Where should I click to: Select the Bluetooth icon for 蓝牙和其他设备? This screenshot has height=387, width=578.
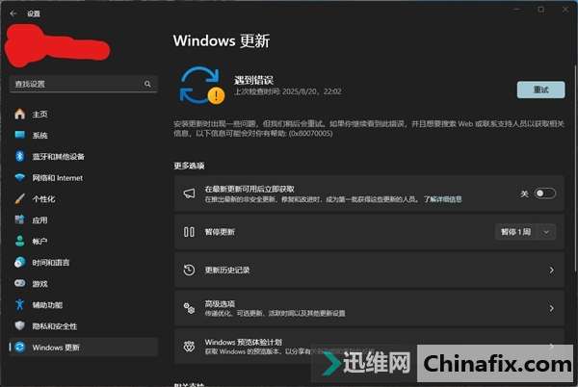(x=20, y=157)
